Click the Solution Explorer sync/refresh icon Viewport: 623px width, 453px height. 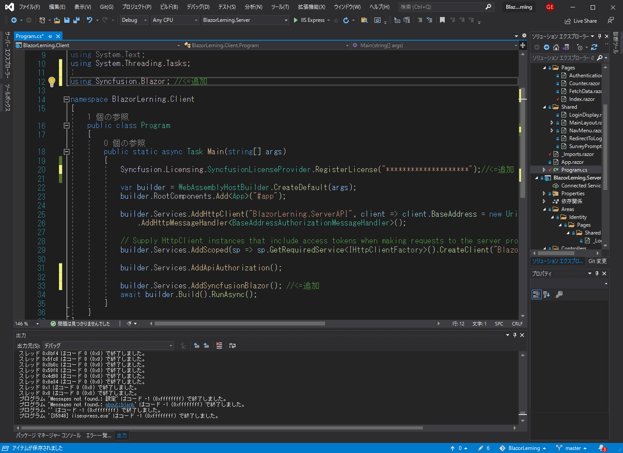click(594, 47)
